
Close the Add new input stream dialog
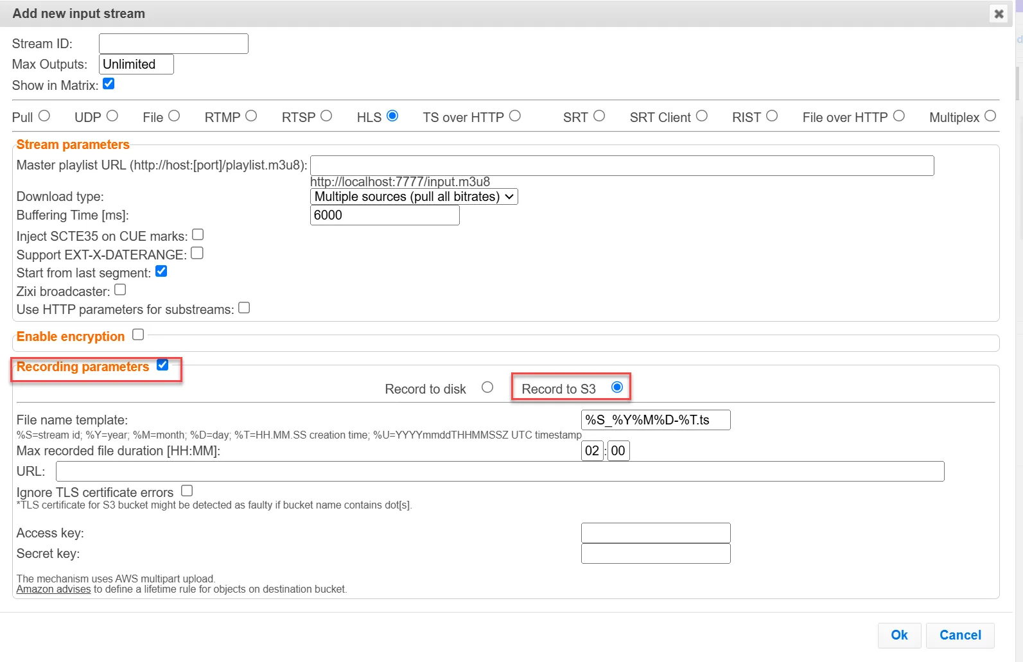click(x=999, y=13)
